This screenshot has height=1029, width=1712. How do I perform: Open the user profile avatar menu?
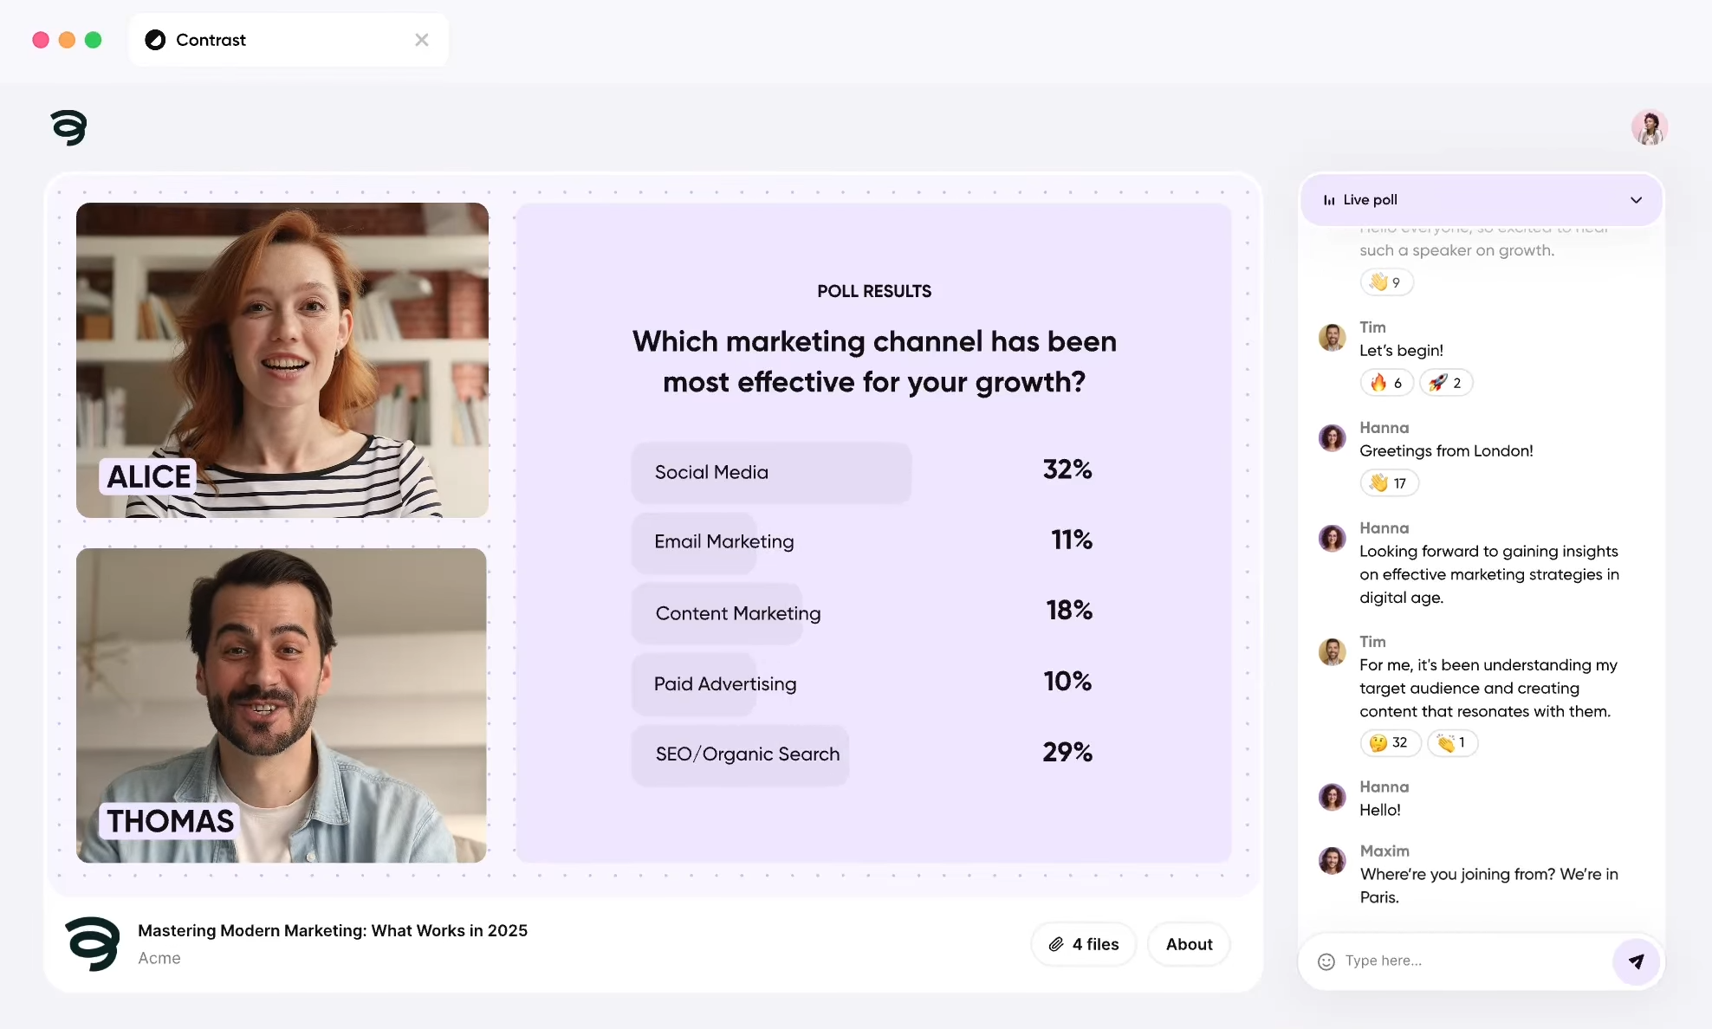coord(1649,128)
